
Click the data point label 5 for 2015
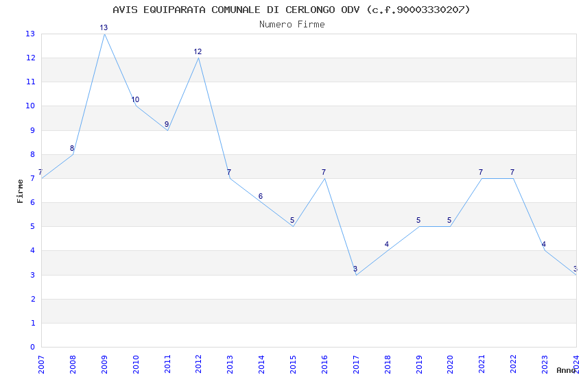coord(292,220)
